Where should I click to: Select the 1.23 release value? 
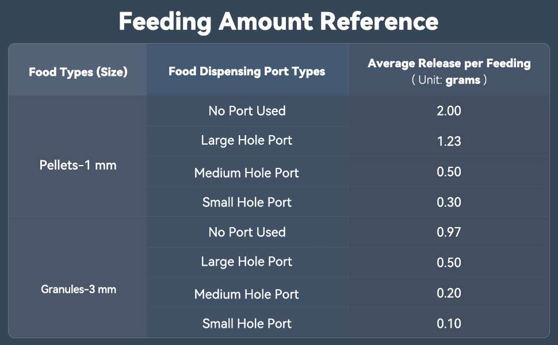(x=449, y=141)
